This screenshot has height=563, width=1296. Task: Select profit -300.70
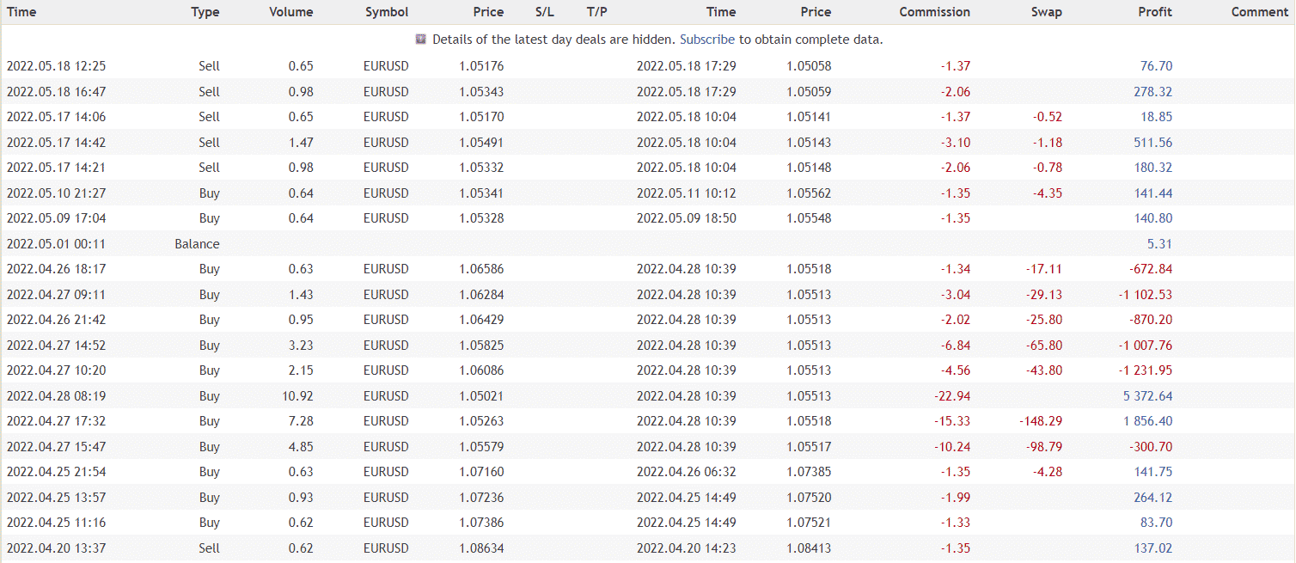pos(1151,447)
